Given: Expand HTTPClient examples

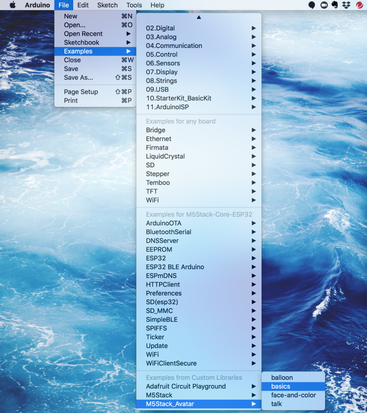Looking at the screenshot, I should [x=199, y=284].
